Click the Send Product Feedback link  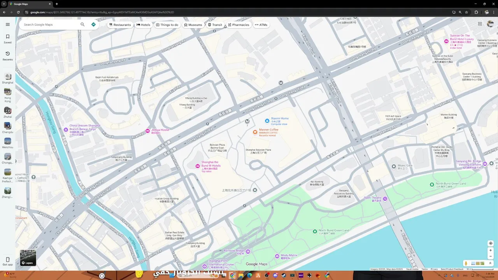pos(452,269)
